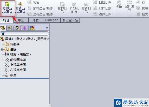The width and height of the screenshot is (149, 107).
Task: Select the 上视基准面 (Top Plane)
Action: [15, 65]
